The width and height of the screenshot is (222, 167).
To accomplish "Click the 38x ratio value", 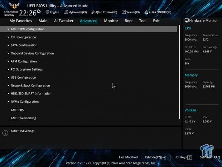I will pyautogui.click(x=187, y=64).
